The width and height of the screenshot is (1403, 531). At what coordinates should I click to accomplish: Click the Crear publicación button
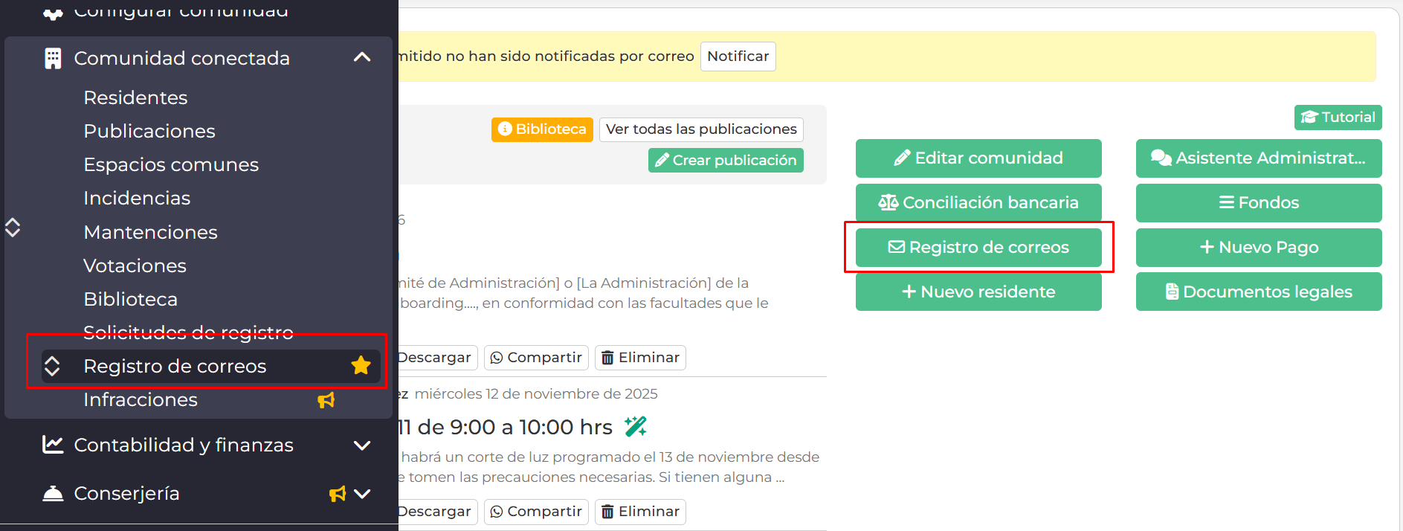(x=726, y=160)
